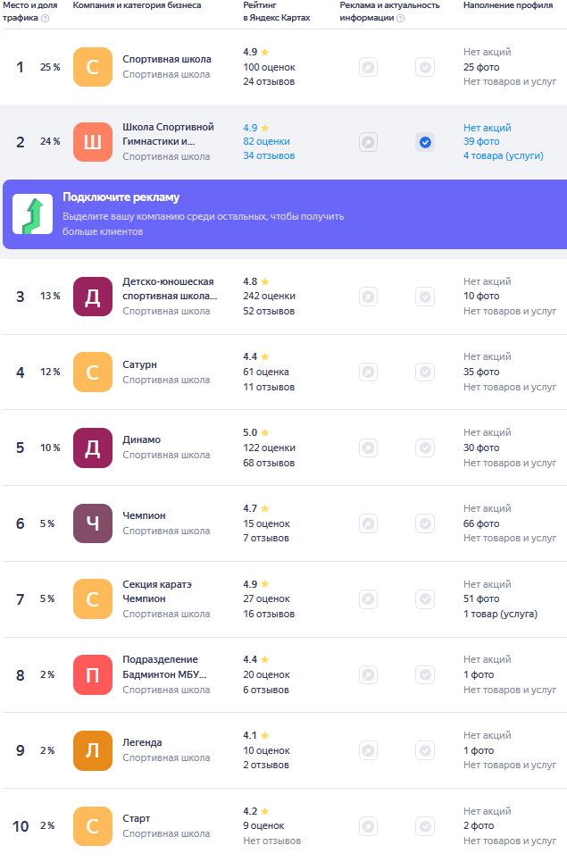Click the advertising icon in Школа Спортивной Гимнастики row
The height and width of the screenshot is (862, 567).
(368, 142)
